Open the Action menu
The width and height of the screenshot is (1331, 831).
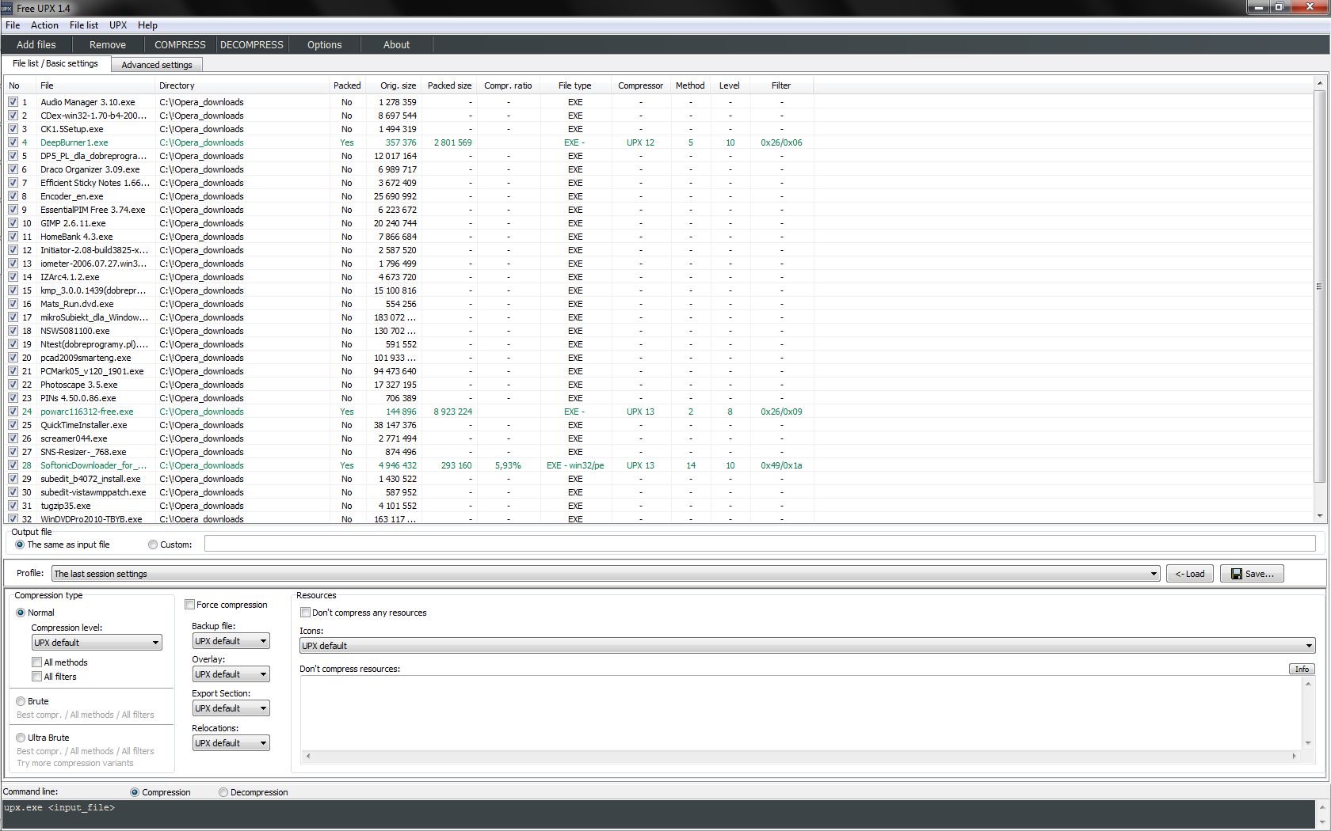(44, 25)
